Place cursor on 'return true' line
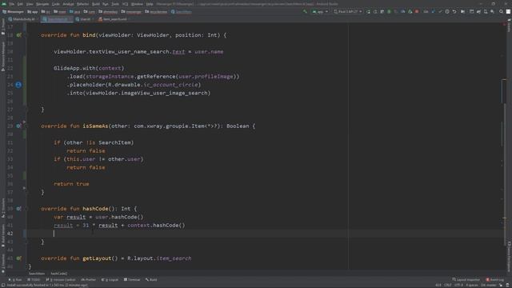512x288 pixels. pos(71,184)
